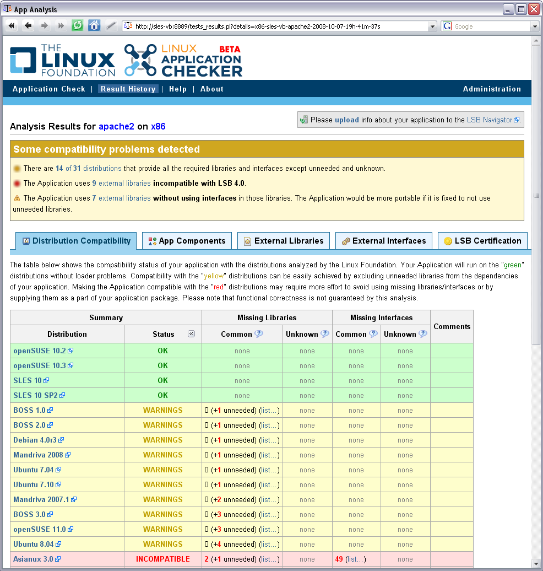Click the OK status in openSUSE 10.2 row

point(162,351)
